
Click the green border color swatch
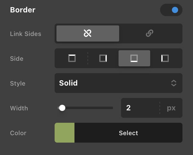(65, 133)
